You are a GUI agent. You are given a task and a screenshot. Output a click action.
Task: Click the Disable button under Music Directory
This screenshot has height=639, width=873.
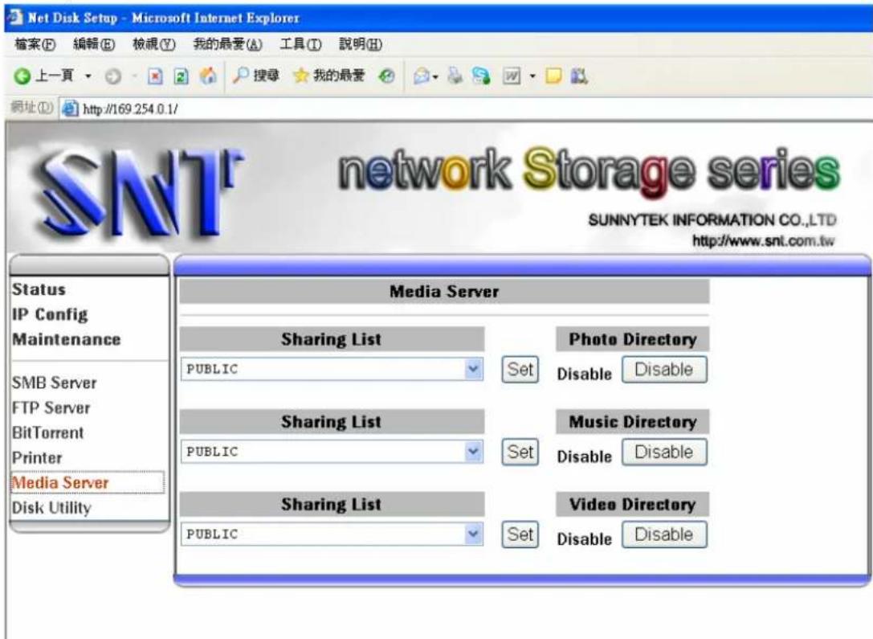[x=664, y=452]
